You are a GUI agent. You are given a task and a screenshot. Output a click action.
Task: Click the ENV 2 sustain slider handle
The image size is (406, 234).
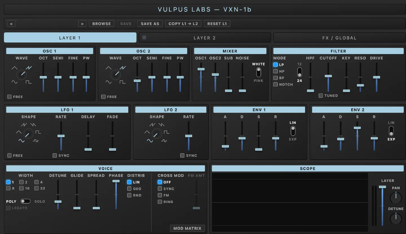coord(357,128)
